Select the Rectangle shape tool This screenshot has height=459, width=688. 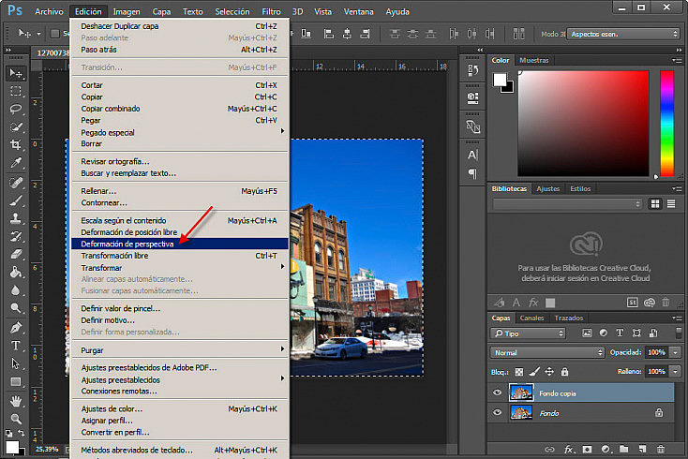16,382
